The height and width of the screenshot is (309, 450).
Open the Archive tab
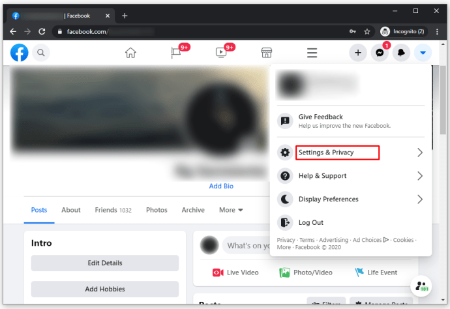pos(193,210)
